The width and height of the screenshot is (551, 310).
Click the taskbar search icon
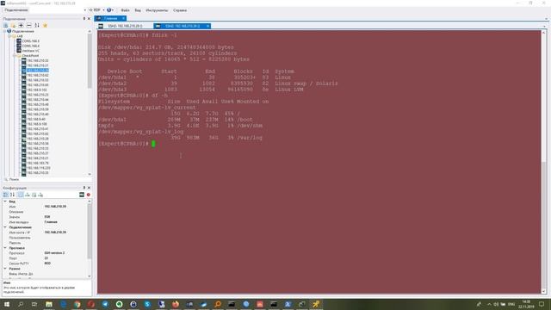pos(21,304)
